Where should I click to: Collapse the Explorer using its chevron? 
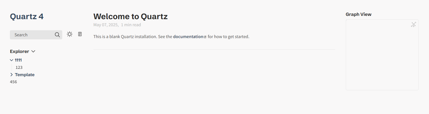tap(33, 51)
